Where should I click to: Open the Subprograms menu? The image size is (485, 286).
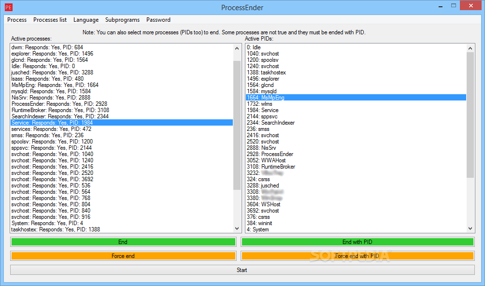click(123, 20)
